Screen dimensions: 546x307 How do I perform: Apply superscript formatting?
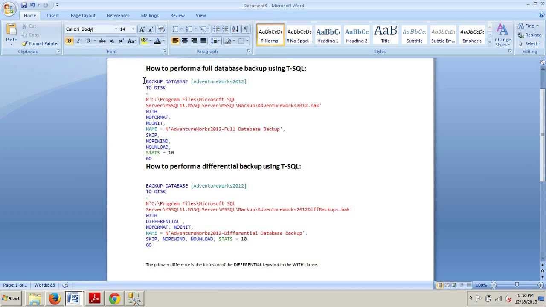pyautogui.click(x=121, y=41)
